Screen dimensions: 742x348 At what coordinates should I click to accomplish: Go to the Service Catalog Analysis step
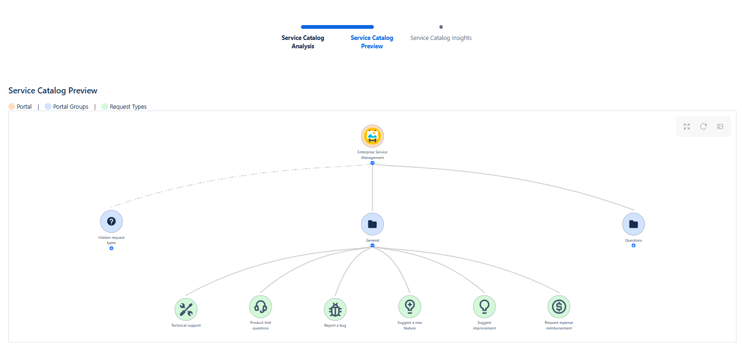point(303,42)
